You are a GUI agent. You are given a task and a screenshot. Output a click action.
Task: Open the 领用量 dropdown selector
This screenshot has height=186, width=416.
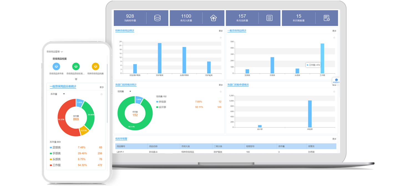124,91
